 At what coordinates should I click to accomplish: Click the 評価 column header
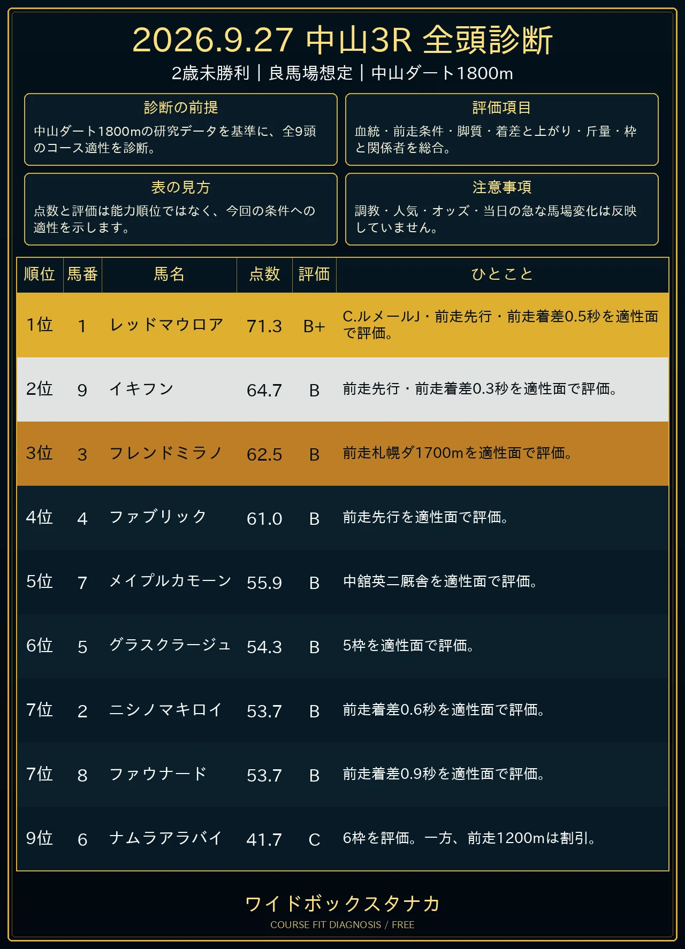pos(314,274)
